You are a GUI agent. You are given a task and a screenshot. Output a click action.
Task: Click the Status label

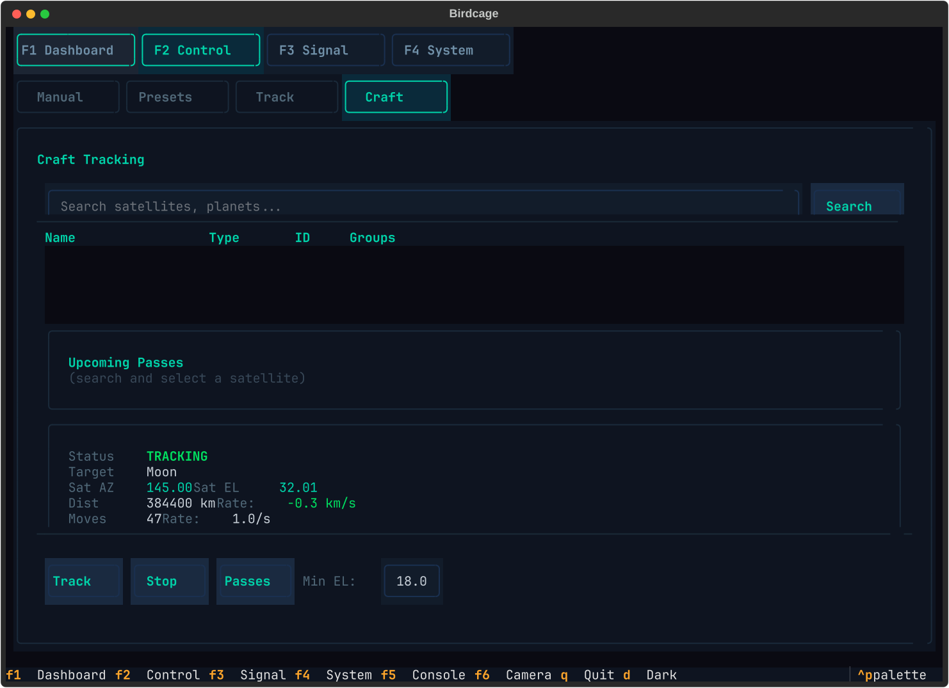coord(92,456)
